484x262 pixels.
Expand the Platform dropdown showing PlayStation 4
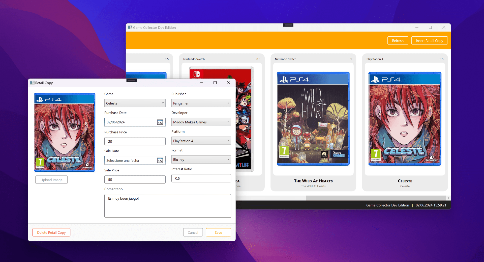[201, 141]
